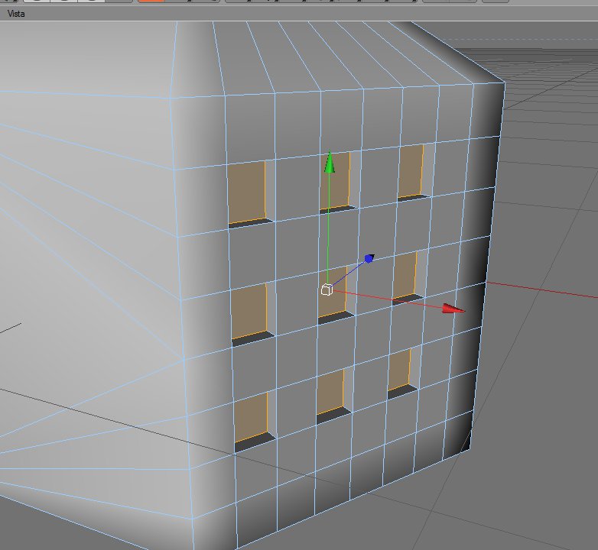Click the empty grid floor right of cube
Screen dimensions: 598x550
541,381
